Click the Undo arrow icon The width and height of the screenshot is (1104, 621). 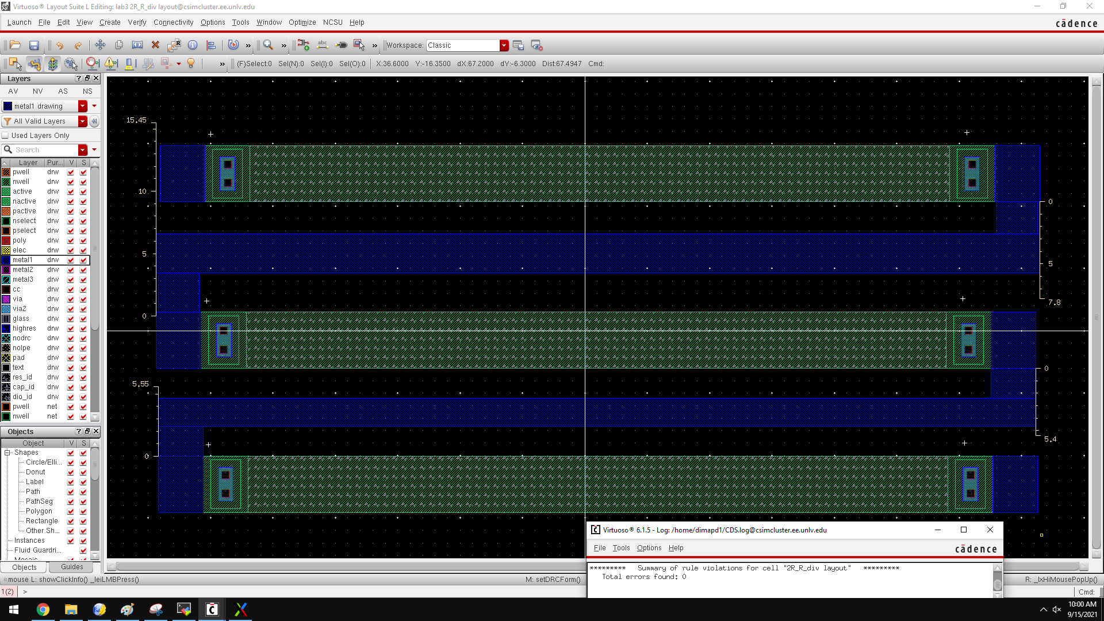[x=60, y=45]
